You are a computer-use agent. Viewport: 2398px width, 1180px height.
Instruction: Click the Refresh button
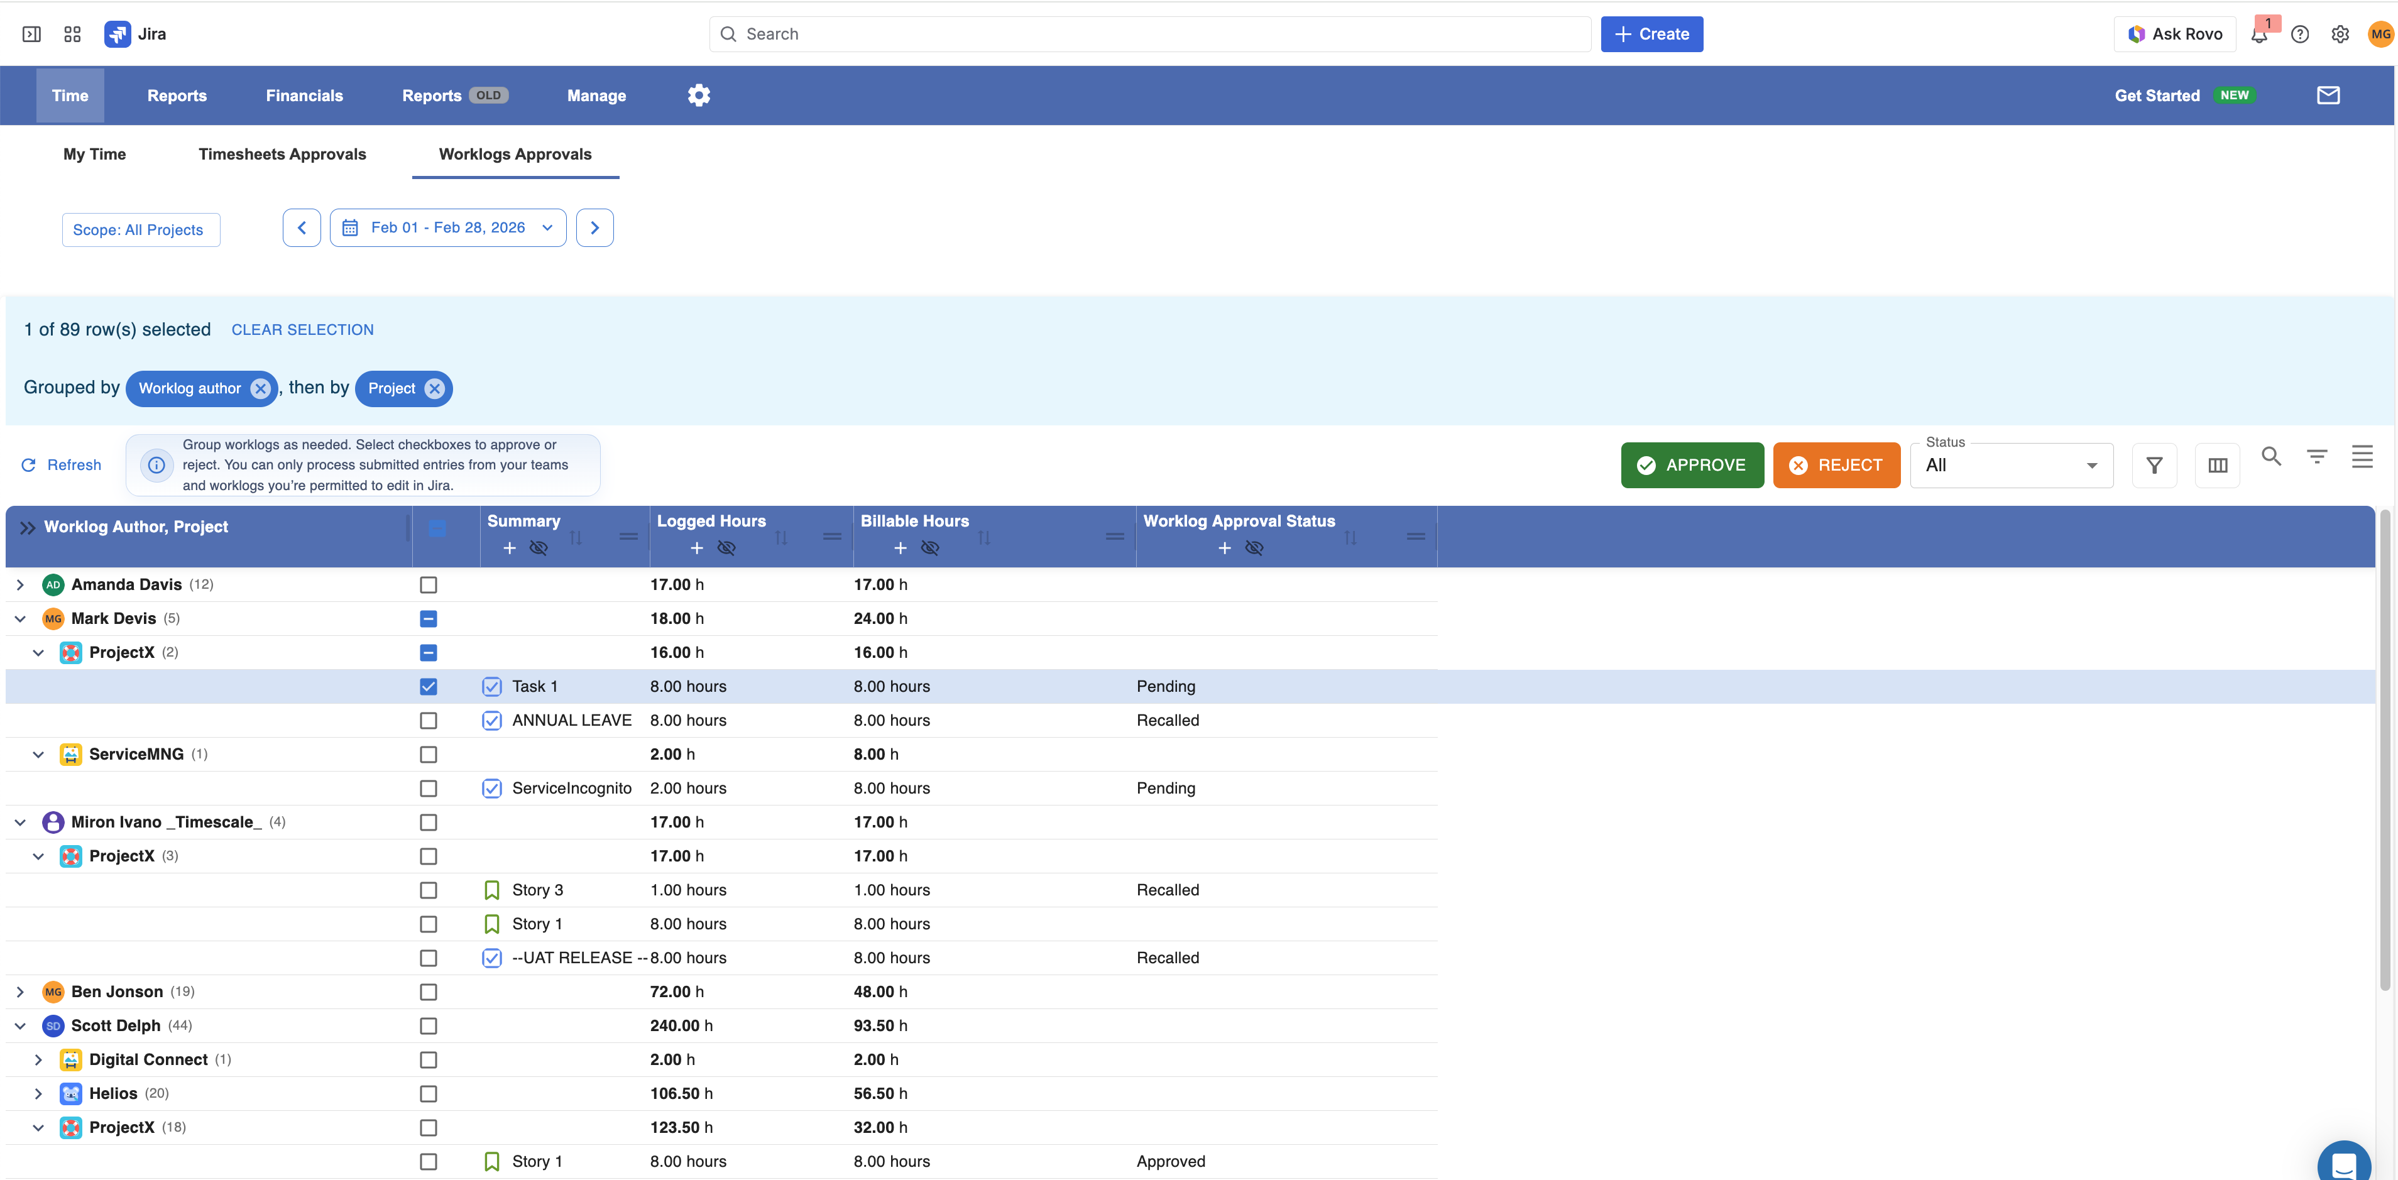62,466
